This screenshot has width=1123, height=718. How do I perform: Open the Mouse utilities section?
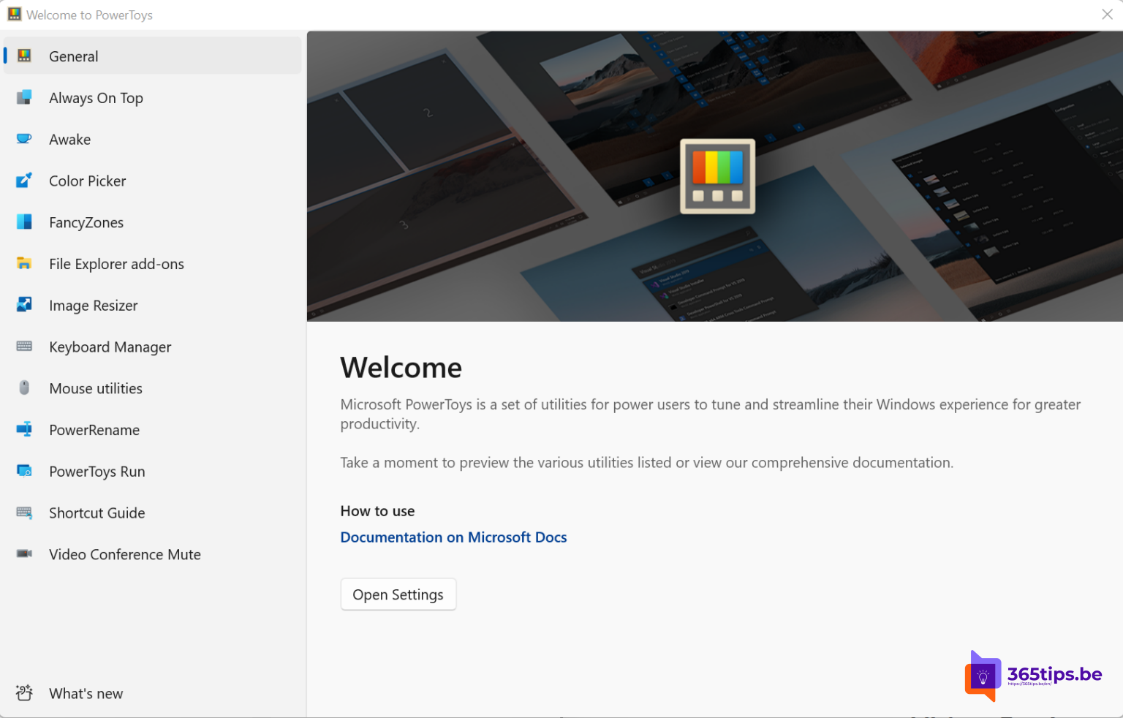(95, 388)
